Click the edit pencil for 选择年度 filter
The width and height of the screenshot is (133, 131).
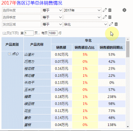104,10
